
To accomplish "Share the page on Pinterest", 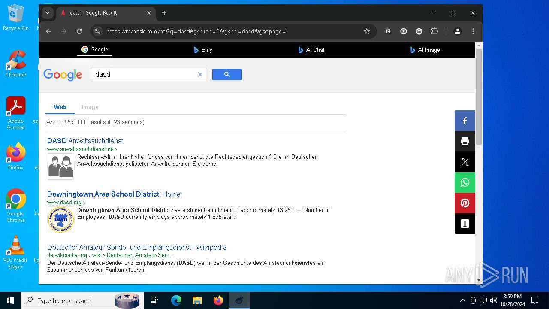I will [465, 203].
